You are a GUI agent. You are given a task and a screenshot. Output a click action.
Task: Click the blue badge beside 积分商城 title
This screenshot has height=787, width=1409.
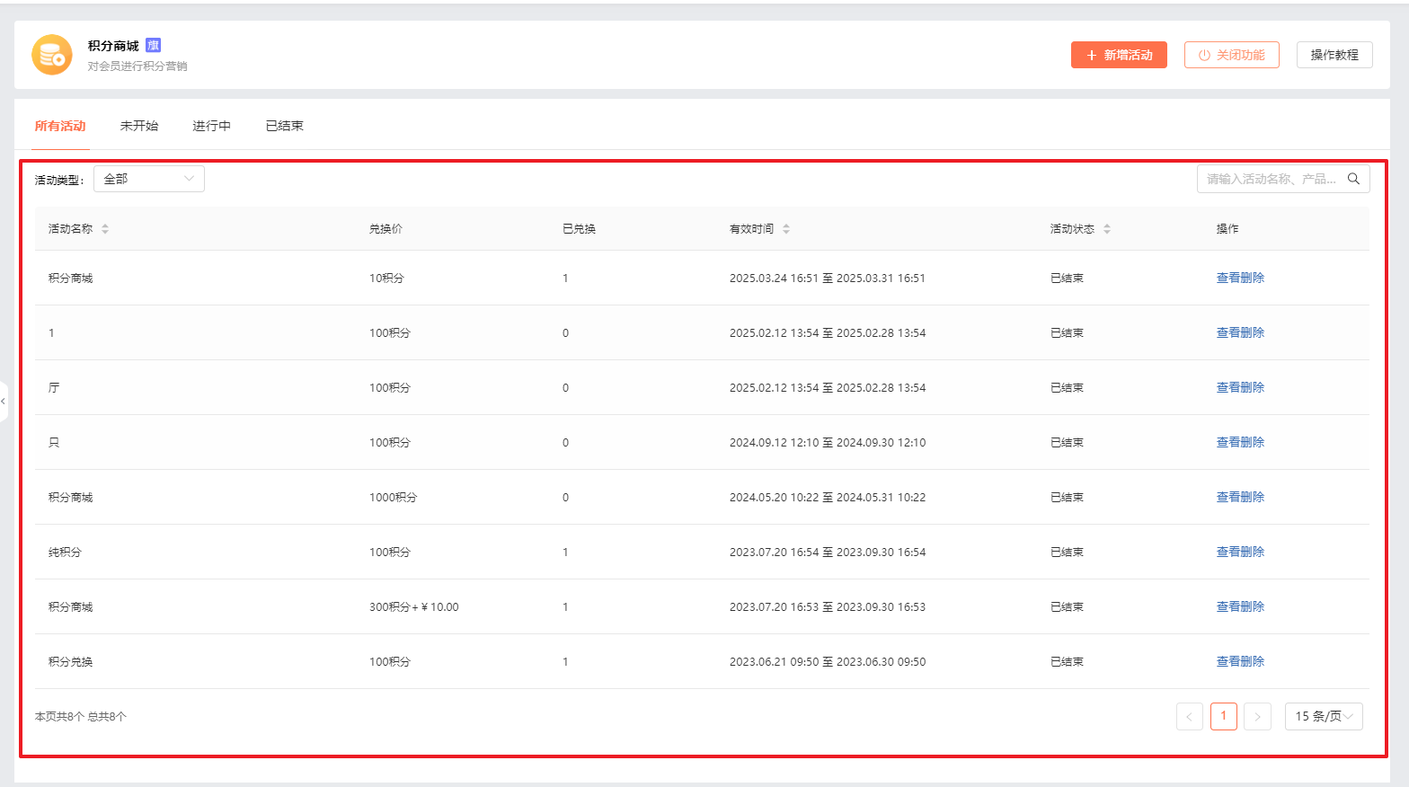pyautogui.click(x=153, y=45)
